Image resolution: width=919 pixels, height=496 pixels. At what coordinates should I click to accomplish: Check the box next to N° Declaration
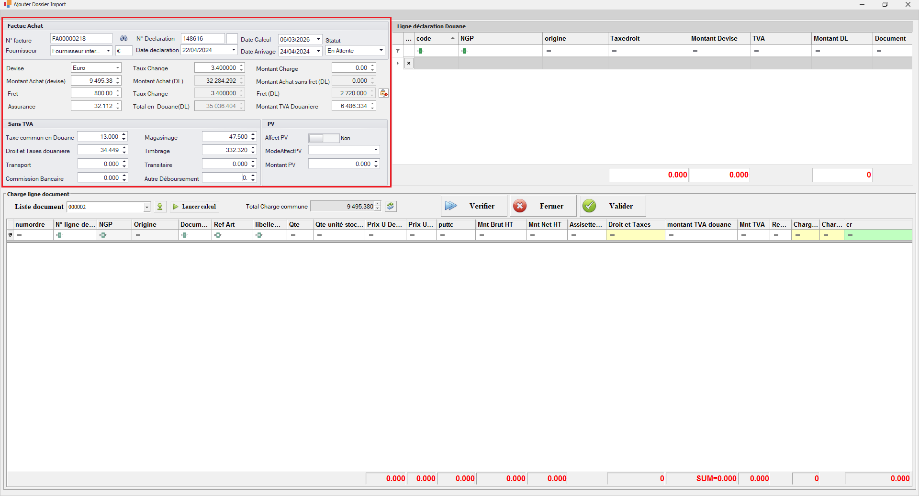pyautogui.click(x=232, y=39)
